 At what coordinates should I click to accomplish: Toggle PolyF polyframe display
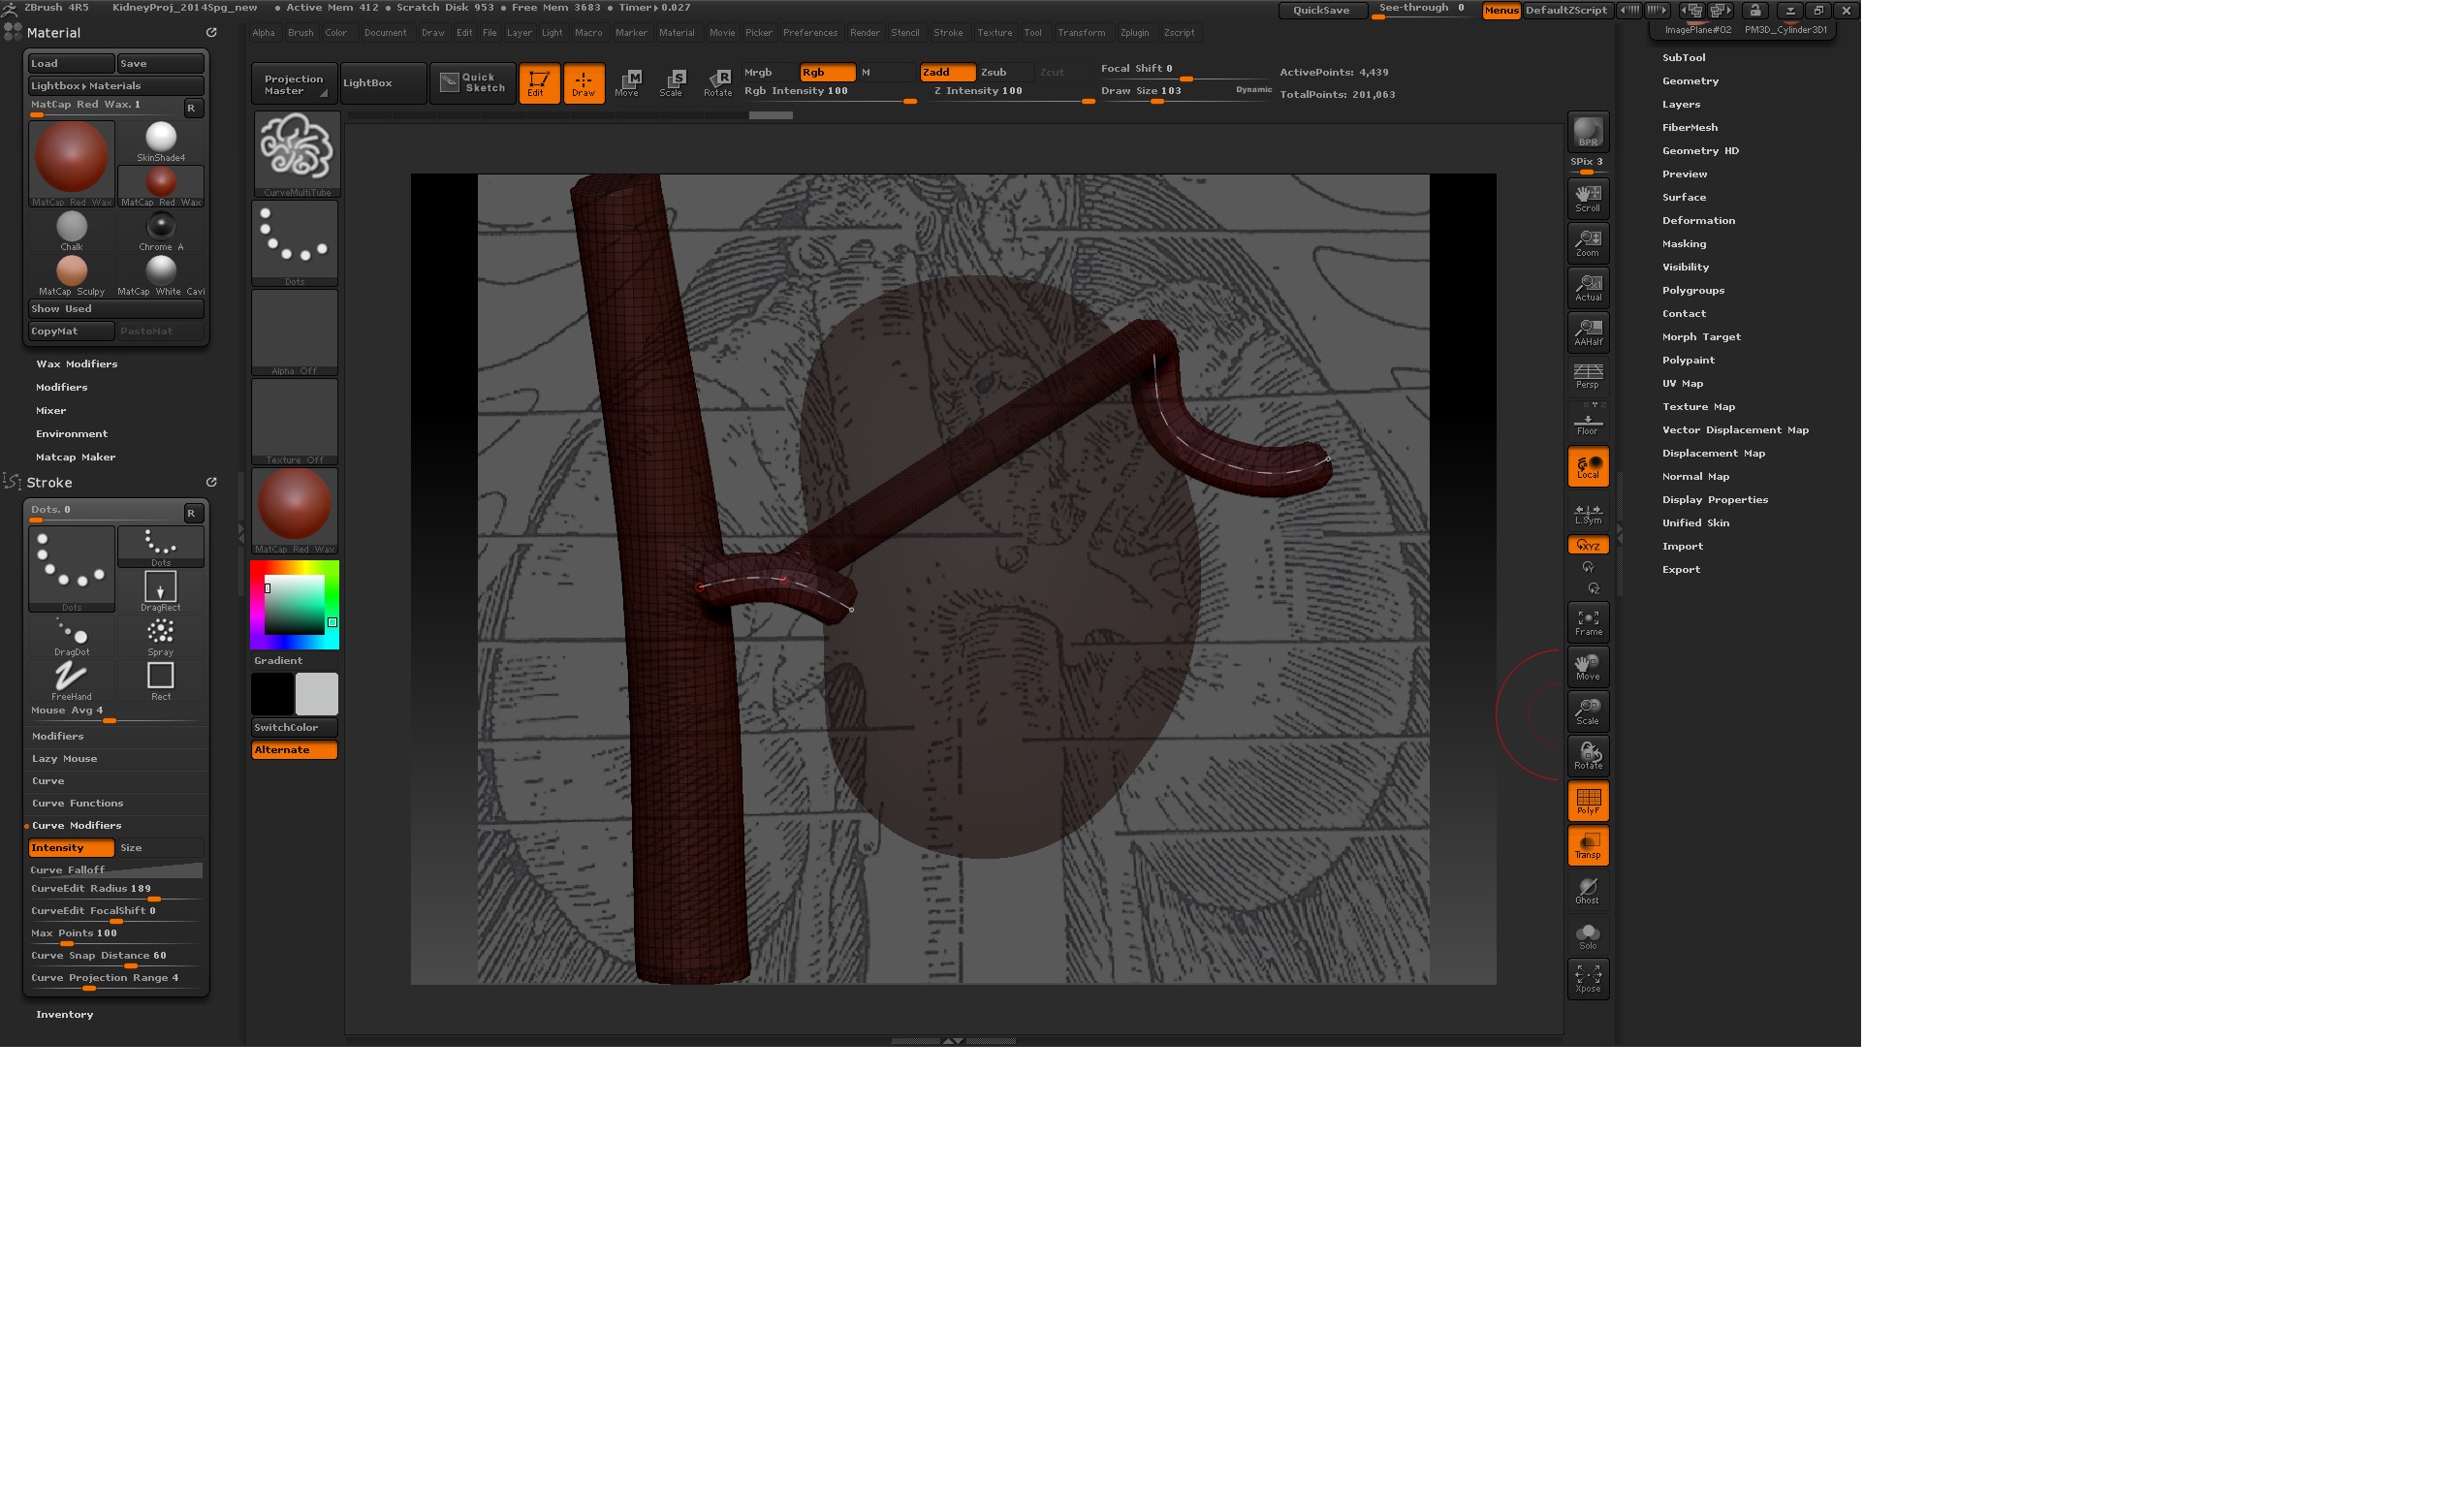[1587, 801]
